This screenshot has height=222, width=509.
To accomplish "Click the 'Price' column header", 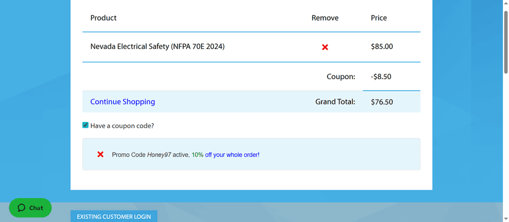I will tap(379, 18).
